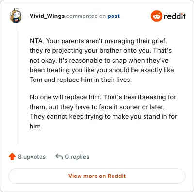
Task: Click the reddit wordmark text logo
Action: [175, 16]
